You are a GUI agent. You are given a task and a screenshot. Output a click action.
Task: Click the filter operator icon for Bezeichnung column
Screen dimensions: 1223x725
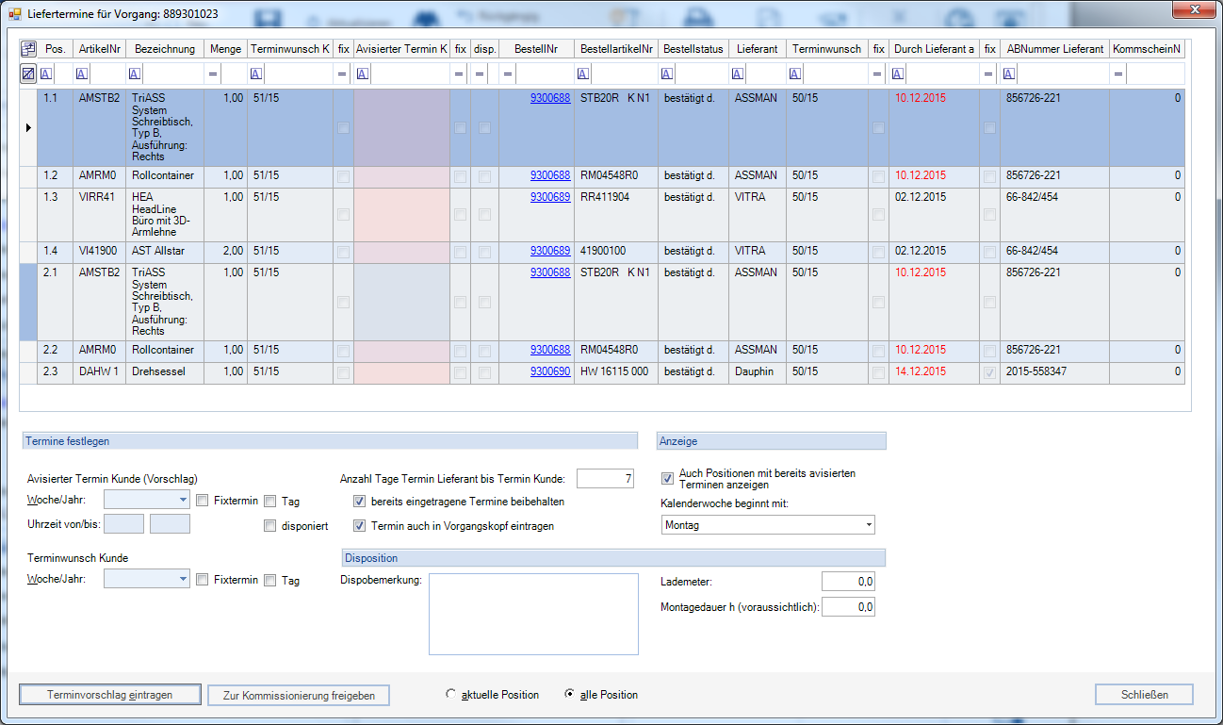click(x=135, y=74)
